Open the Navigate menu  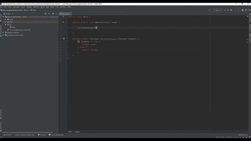click(x=16, y=7)
